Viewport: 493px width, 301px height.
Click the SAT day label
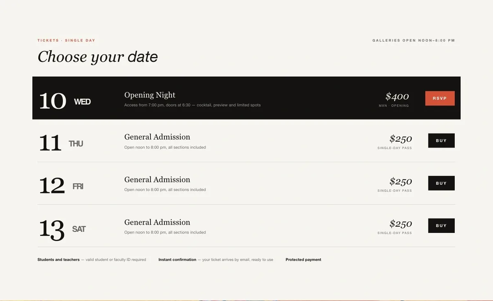coord(79,229)
